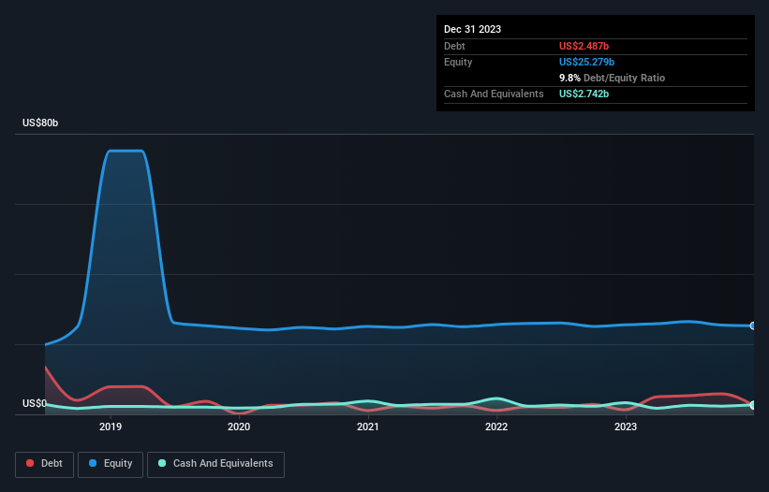Screen dimensions: 769x492
Task: Click the 2022 x-axis label
Action: coord(496,427)
